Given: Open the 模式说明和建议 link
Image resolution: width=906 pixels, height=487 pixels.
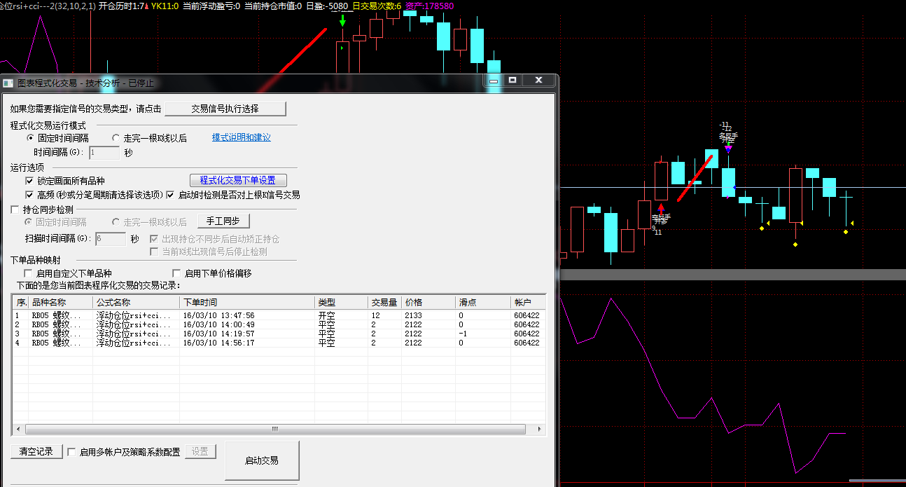Looking at the screenshot, I should pos(242,137).
